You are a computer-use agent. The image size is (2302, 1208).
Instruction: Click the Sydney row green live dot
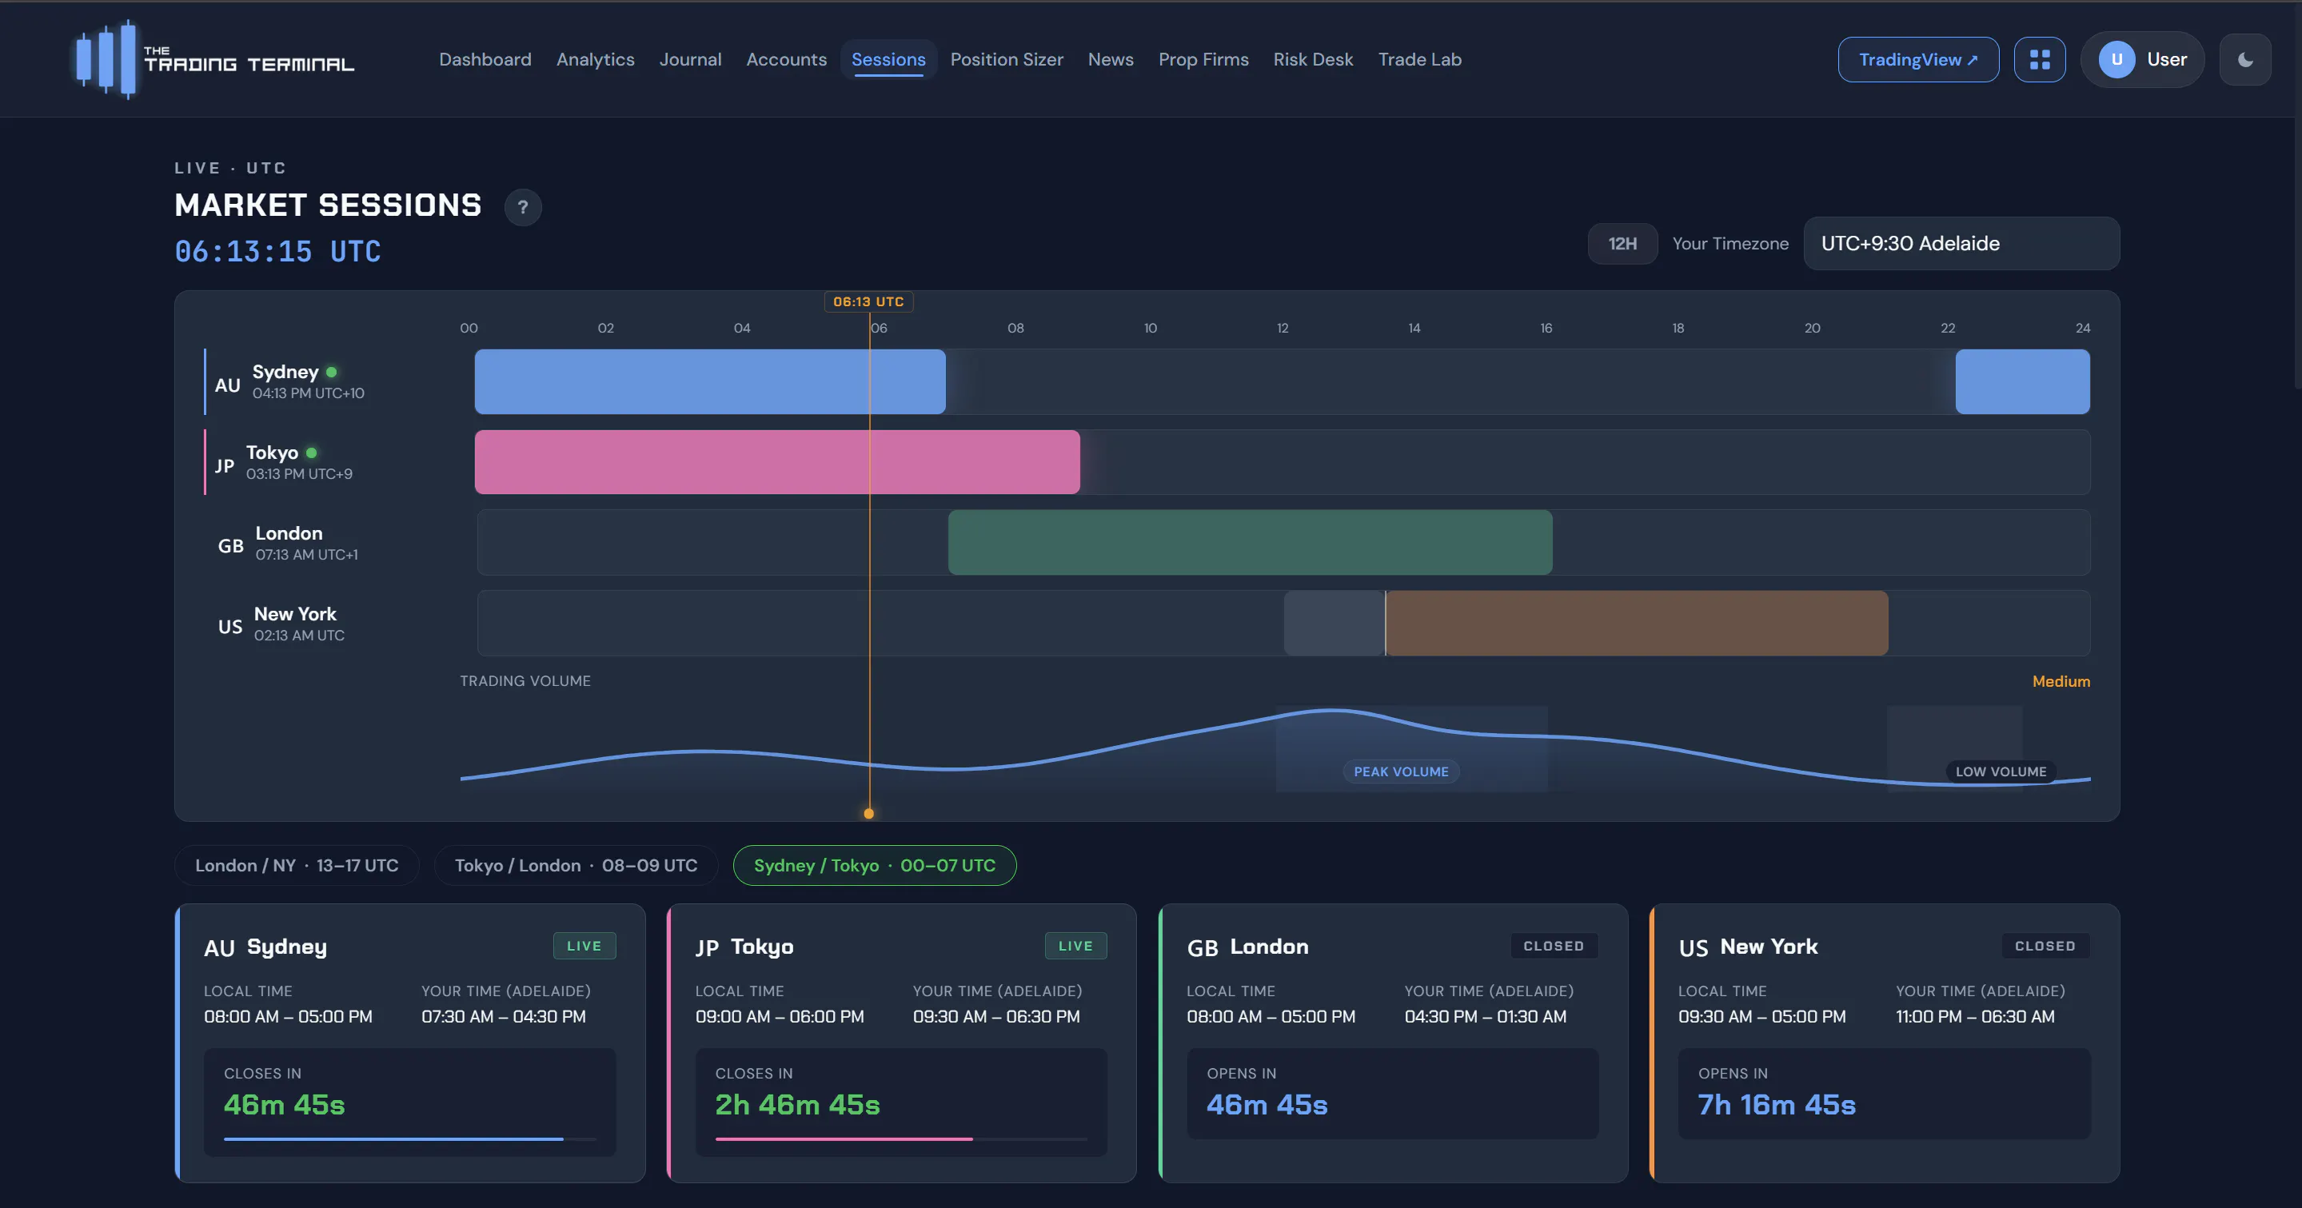331,372
